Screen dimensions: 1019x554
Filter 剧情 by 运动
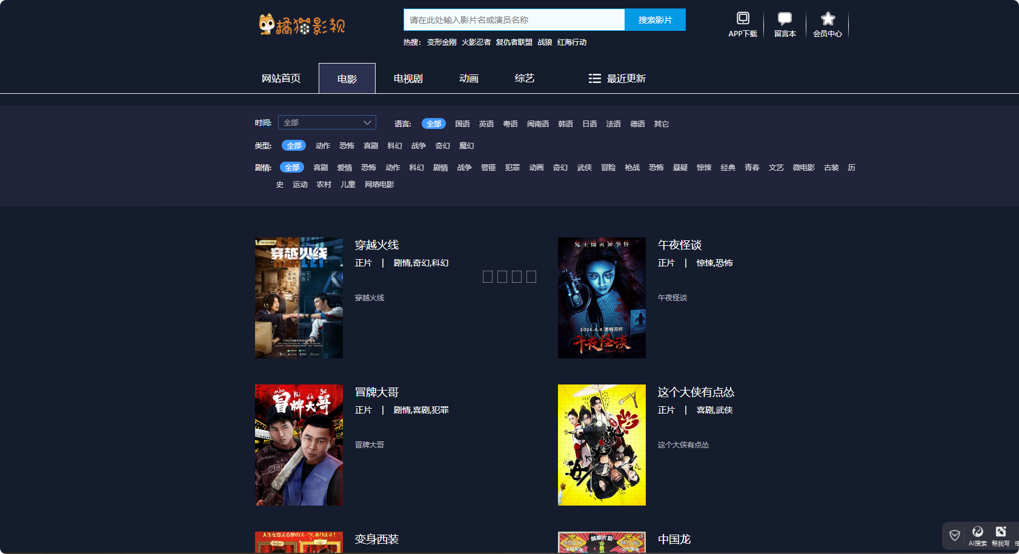(x=300, y=184)
